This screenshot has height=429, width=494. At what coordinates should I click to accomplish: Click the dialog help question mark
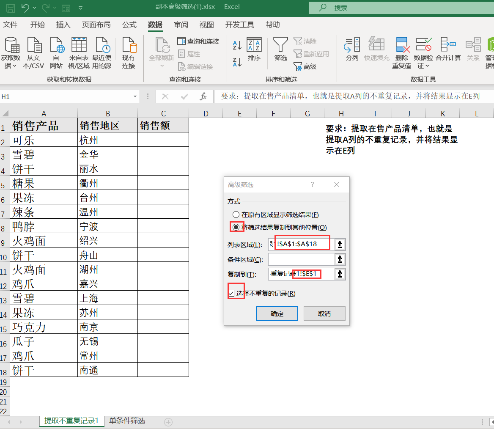tap(312, 184)
